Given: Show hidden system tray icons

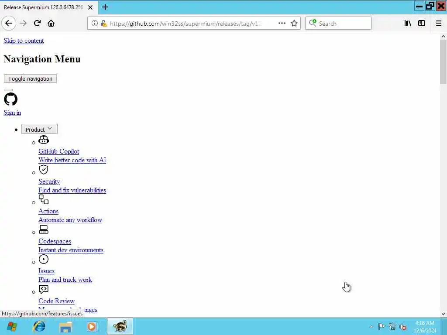Looking at the screenshot, I should click(x=371, y=327).
